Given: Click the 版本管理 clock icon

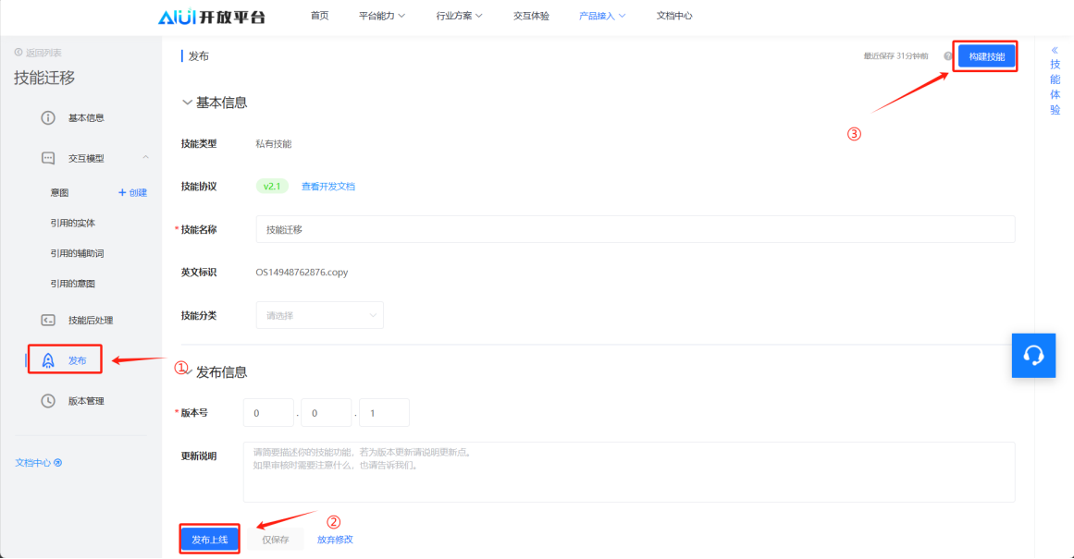Looking at the screenshot, I should pos(48,401).
